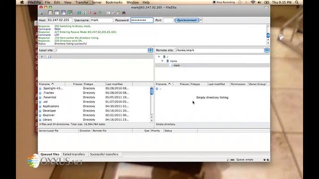Sort local files by Last modified column
Viewport: 319px width, 179px height.
(119, 84)
